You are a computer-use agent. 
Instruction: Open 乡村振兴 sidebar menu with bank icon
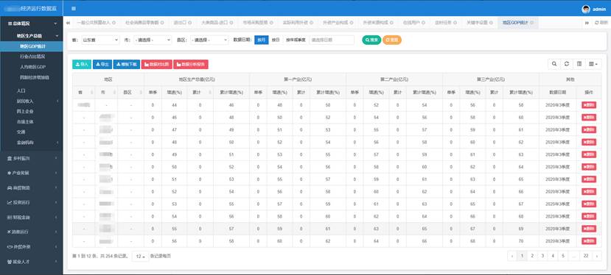click(31, 158)
